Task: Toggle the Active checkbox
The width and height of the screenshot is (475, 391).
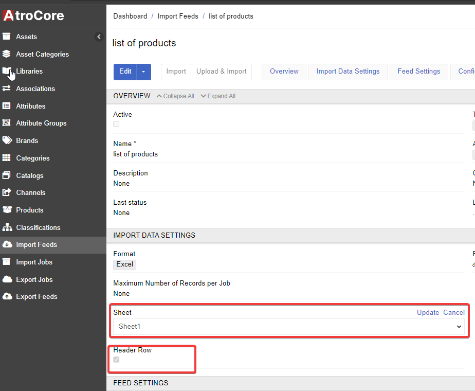Action: pos(116,124)
